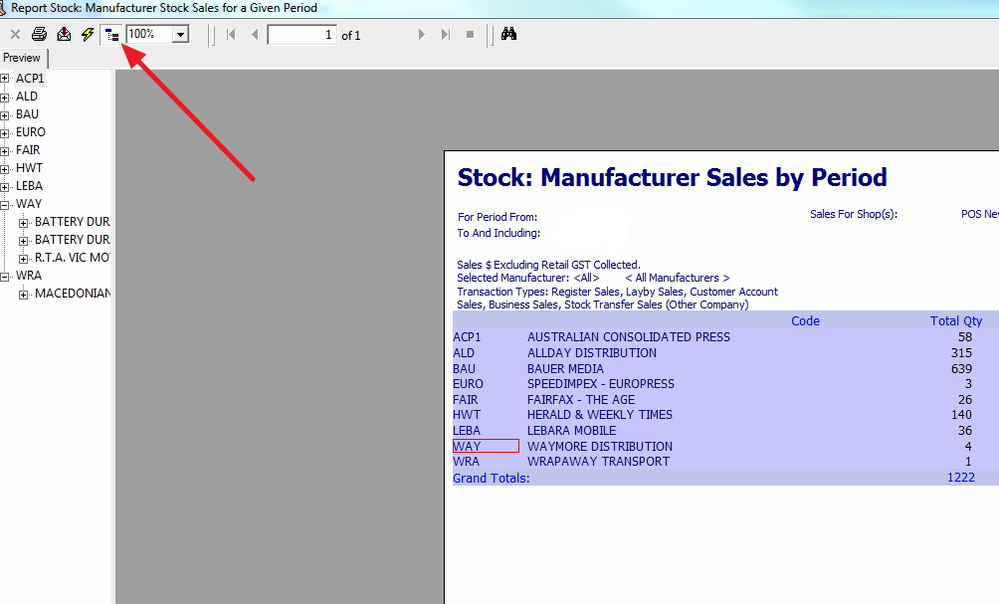999x604 pixels.
Task: Expand the FAIR tree node
Action: [x=4, y=151]
